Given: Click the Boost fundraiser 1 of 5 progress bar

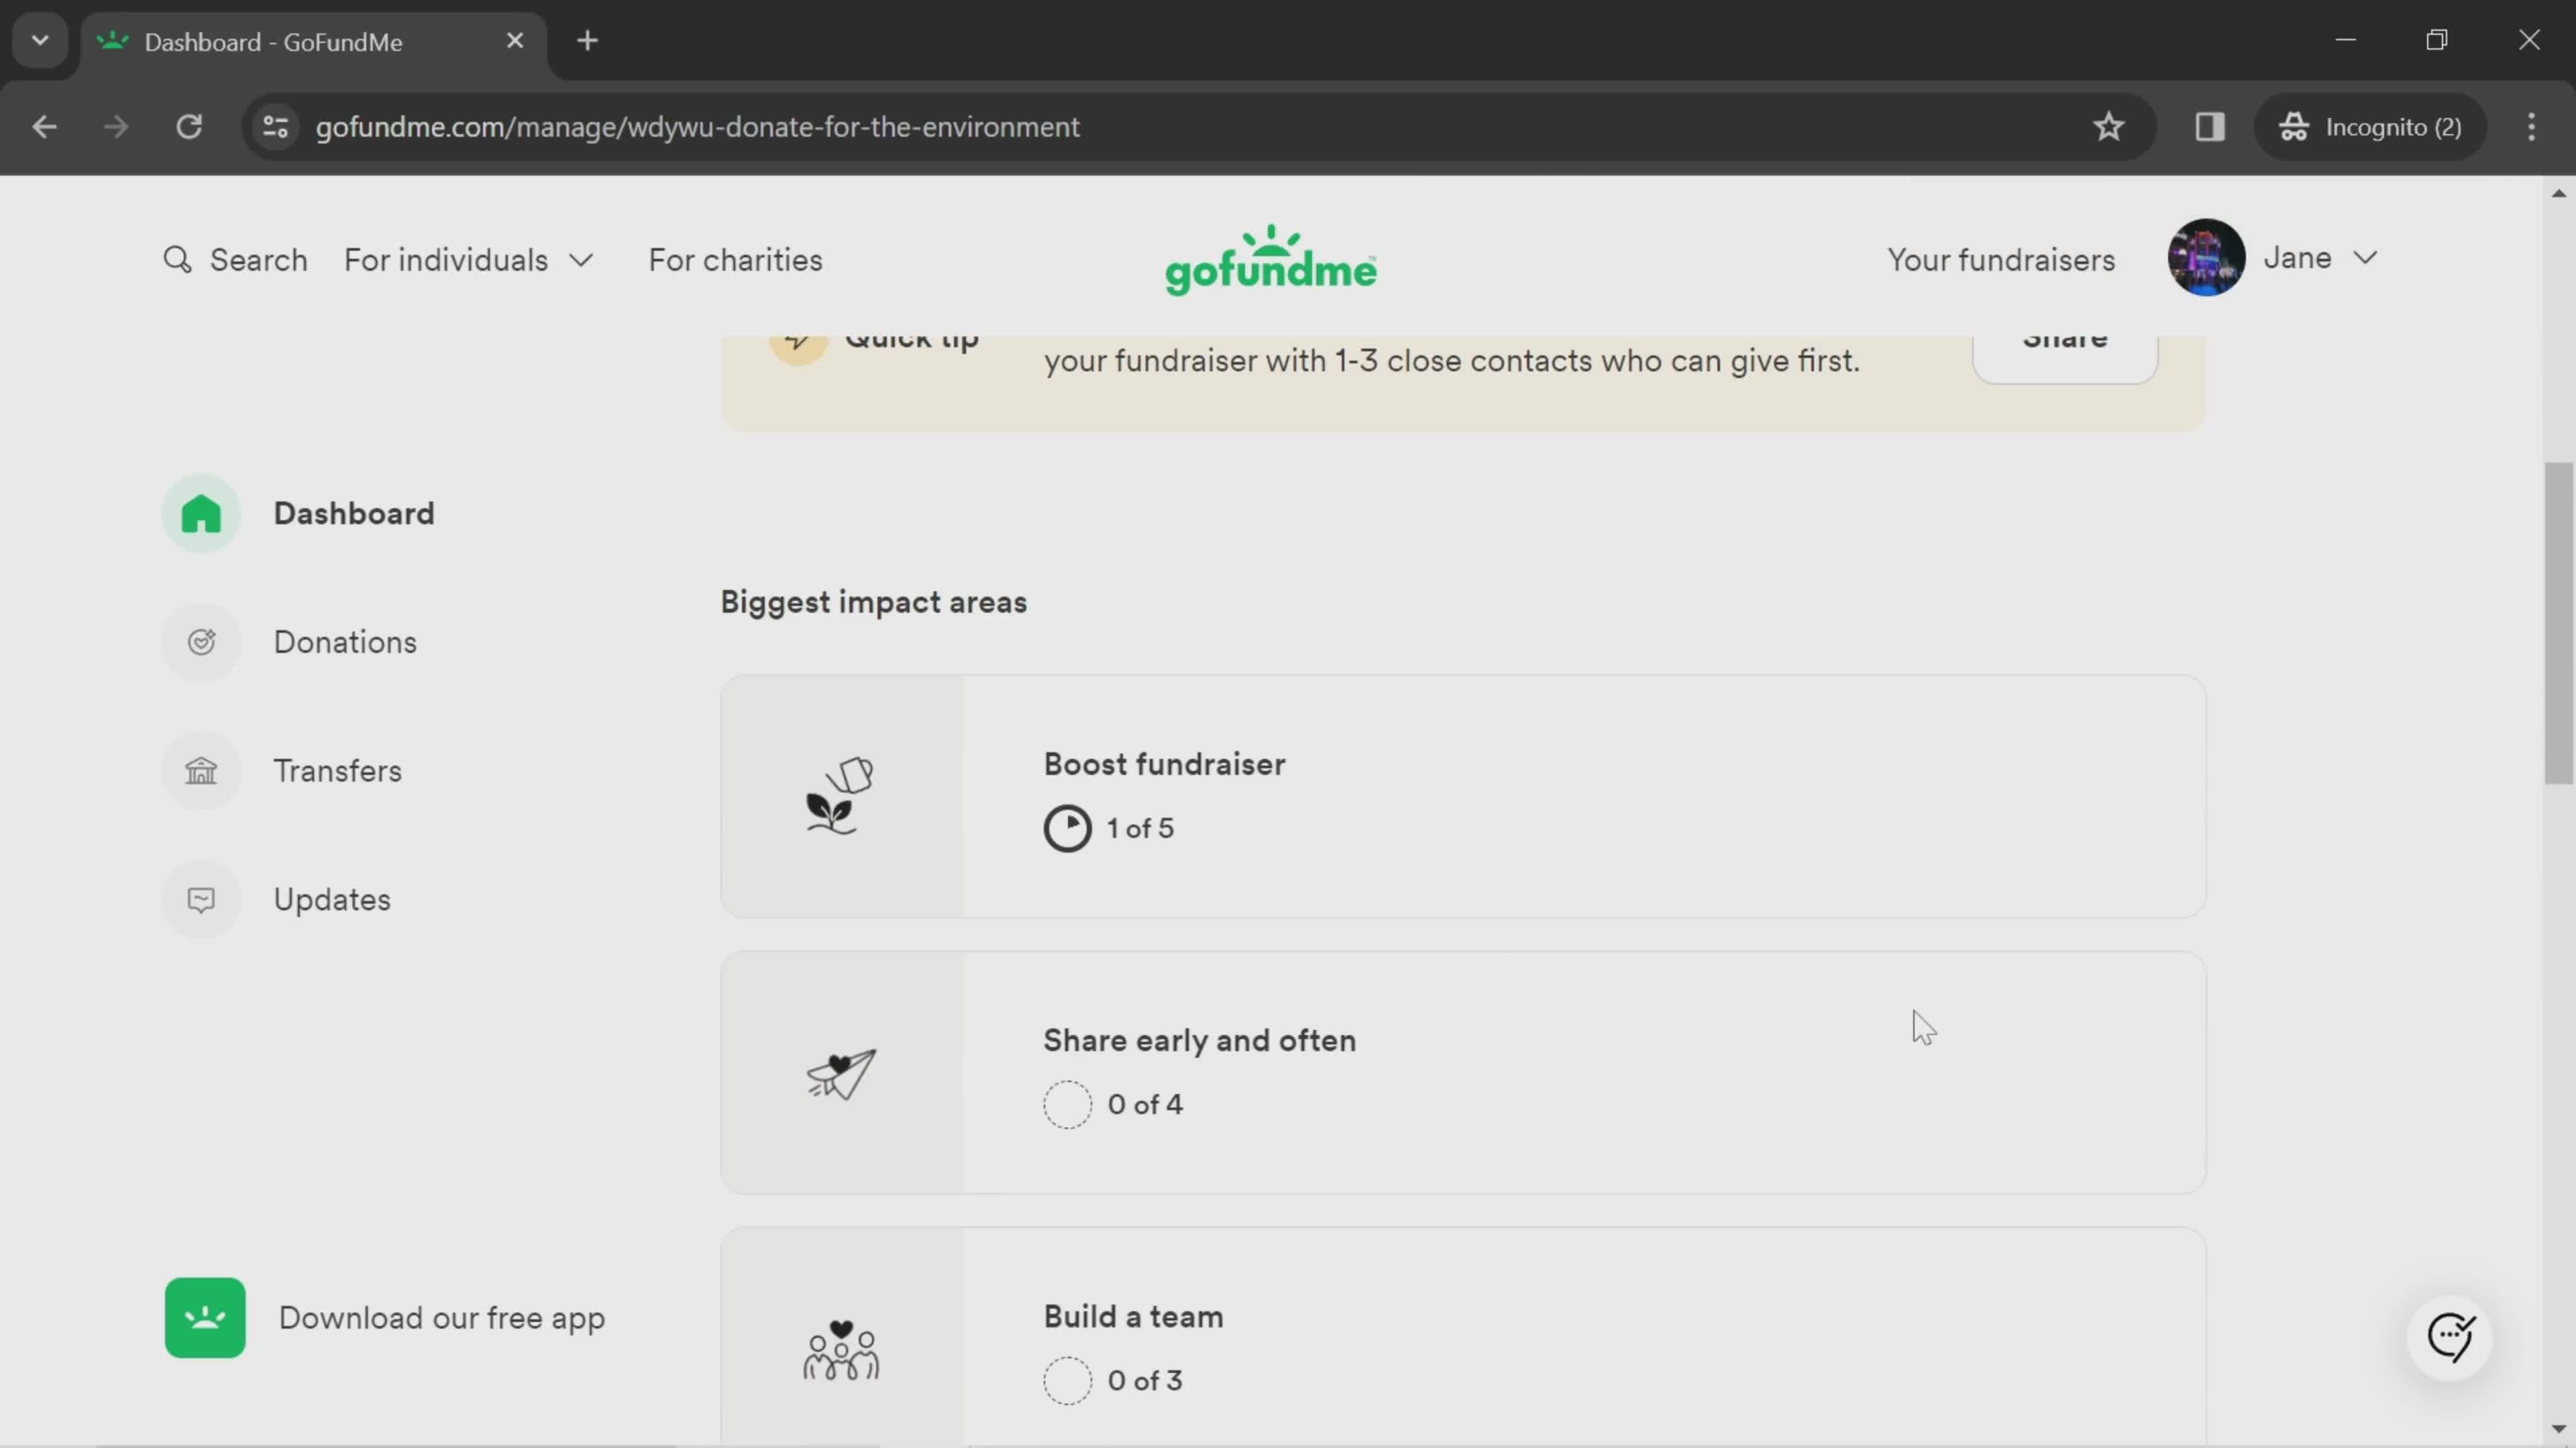Looking at the screenshot, I should pos(1069,827).
